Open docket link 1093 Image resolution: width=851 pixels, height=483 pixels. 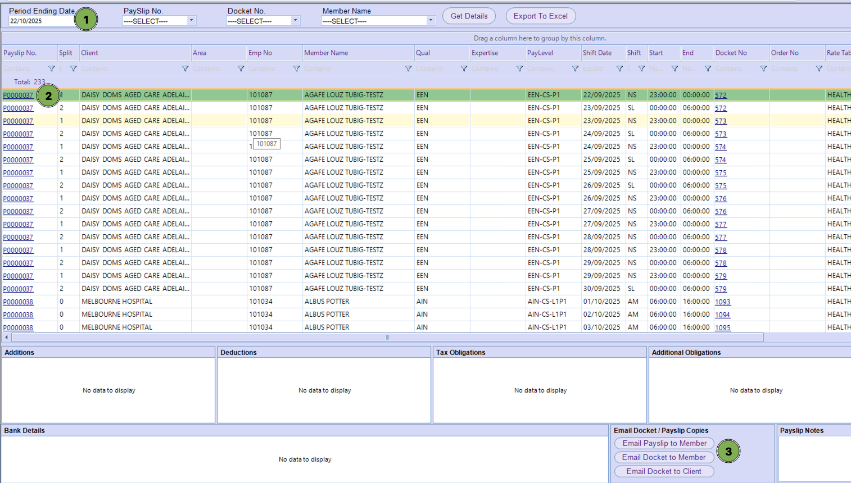tap(722, 302)
